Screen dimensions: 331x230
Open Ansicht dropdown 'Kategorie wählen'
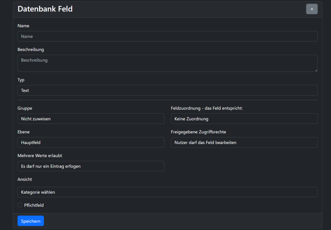tap(167, 192)
